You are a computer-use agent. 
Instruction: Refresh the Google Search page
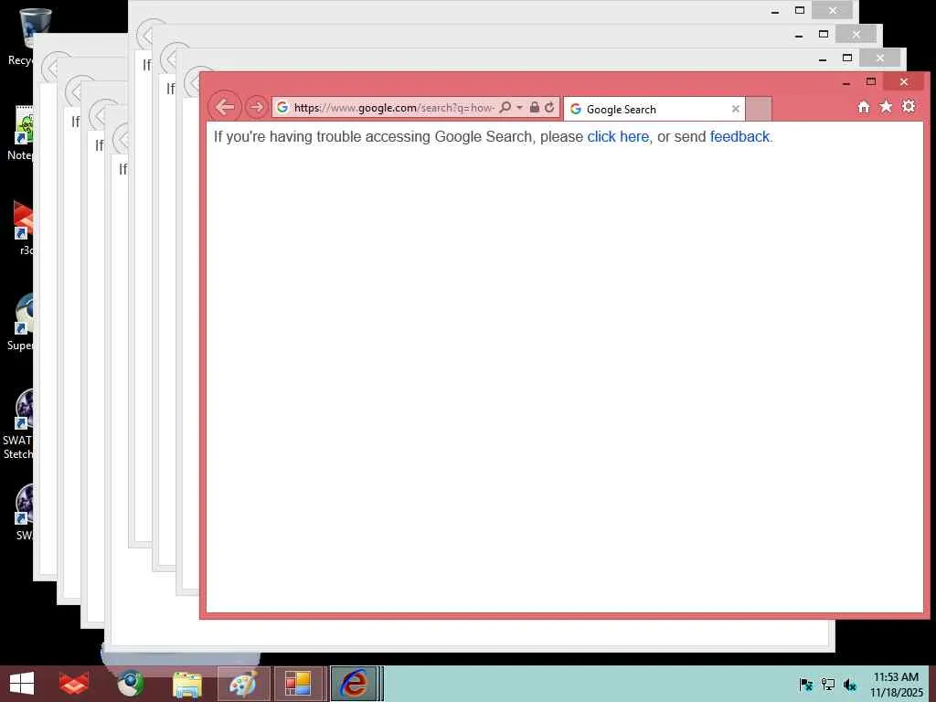[549, 108]
